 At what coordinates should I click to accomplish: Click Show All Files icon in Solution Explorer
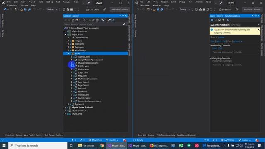[97, 20]
